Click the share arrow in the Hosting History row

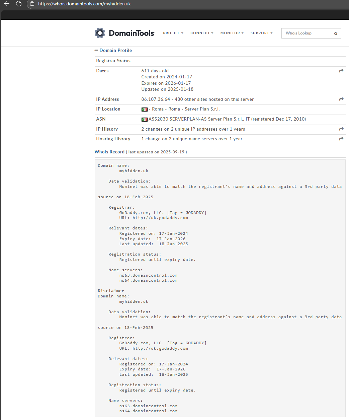click(341, 139)
